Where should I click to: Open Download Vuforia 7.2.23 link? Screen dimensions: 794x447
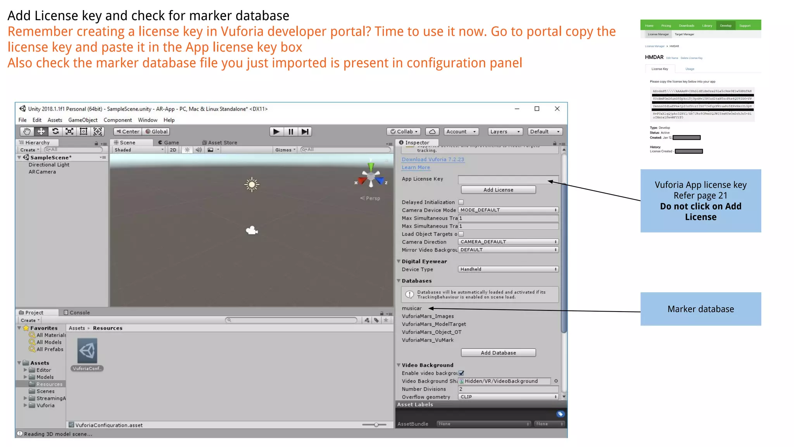[x=433, y=159]
